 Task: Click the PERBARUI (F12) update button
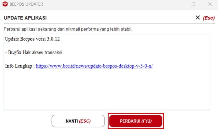click(x=136, y=121)
